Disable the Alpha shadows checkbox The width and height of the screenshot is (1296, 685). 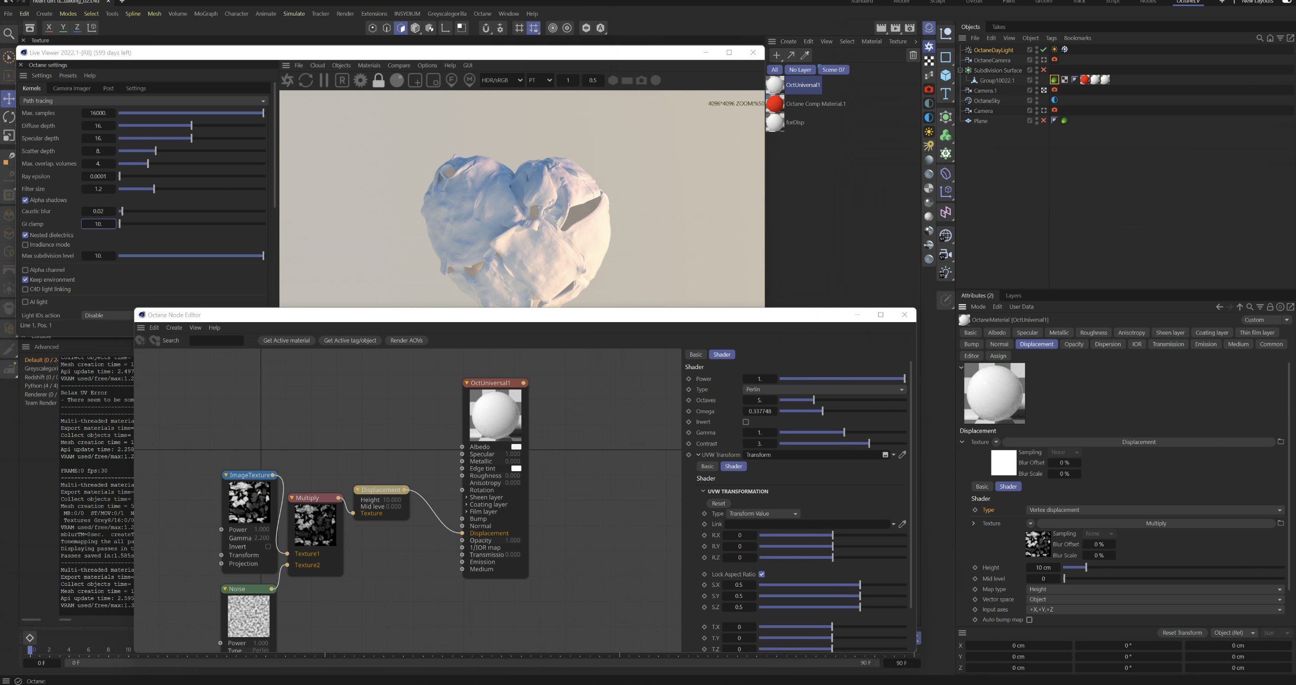click(x=25, y=200)
